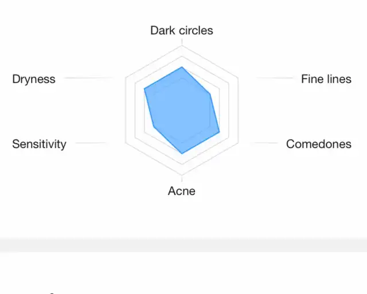This screenshot has width=367, height=294.
Task: Click the blue data vertex toward Sensitivity
Action: pyautogui.click(x=154, y=126)
